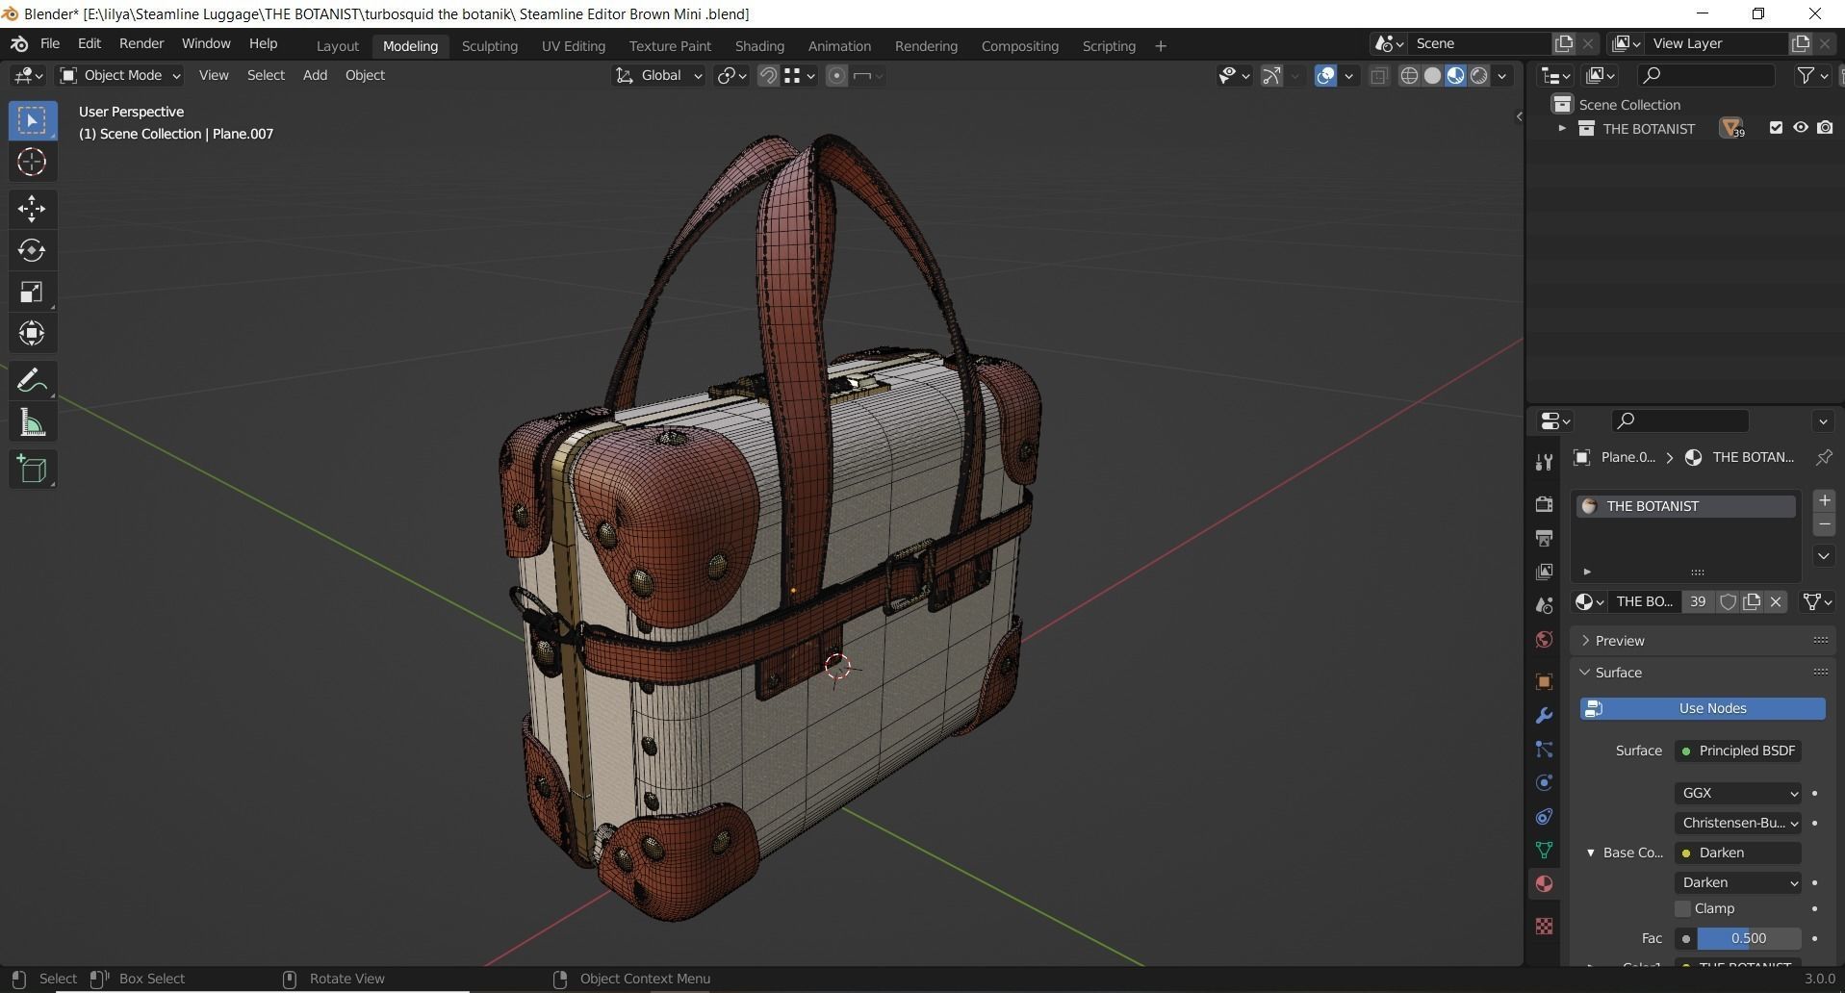The height and width of the screenshot is (993, 1845).
Task: Open viewport shading options dropdown
Action: (1502, 76)
